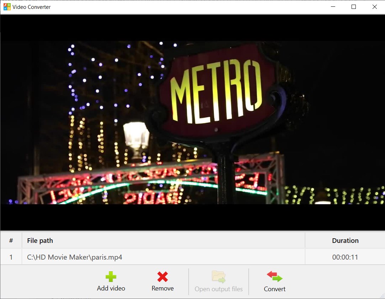Click the row number 1 cell
385x299 pixels.
11,257
